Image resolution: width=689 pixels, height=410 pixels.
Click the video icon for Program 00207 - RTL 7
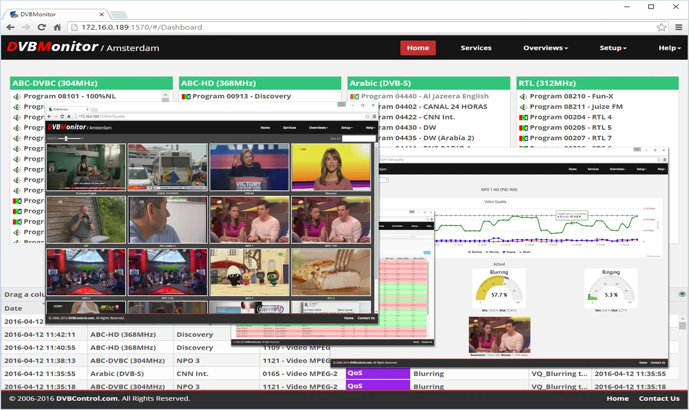coord(523,138)
